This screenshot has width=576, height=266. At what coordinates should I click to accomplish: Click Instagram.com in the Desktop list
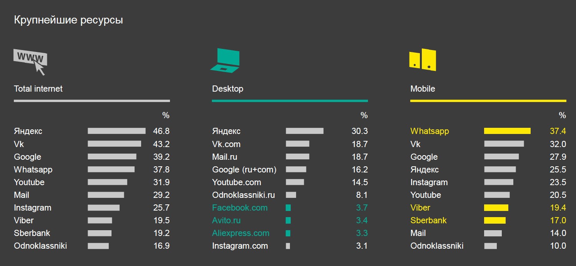coord(240,246)
